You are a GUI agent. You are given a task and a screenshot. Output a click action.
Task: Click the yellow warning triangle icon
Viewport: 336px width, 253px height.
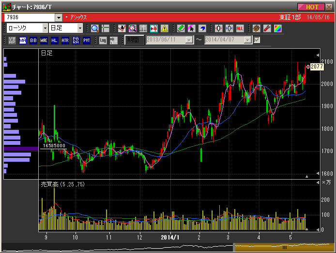165,28
